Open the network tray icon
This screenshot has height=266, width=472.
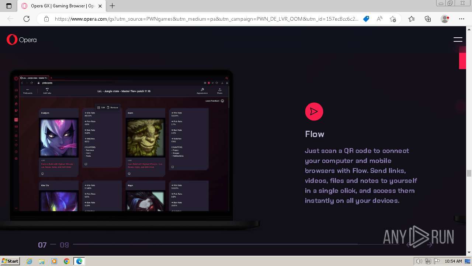(428, 261)
